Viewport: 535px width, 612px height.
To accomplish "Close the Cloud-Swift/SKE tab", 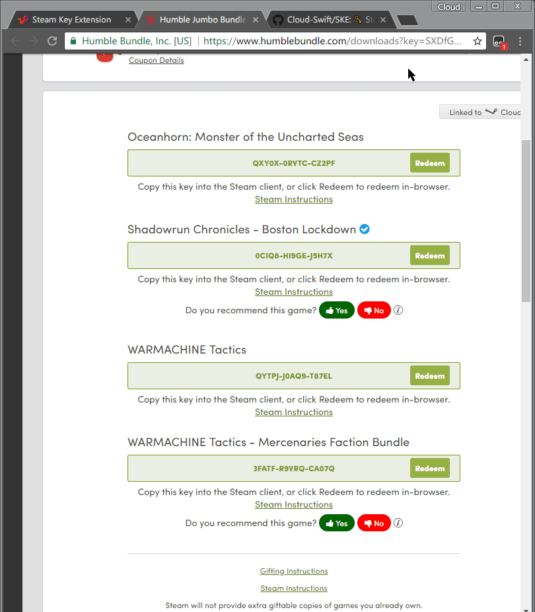I will [x=383, y=20].
